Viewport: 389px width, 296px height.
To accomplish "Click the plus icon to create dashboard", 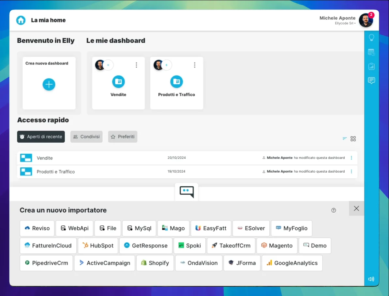I will coord(49,84).
